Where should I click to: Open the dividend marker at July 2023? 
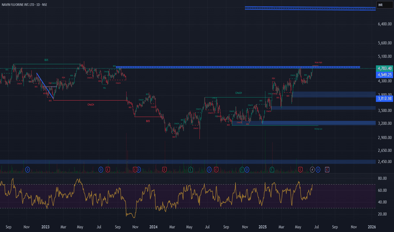101,170
